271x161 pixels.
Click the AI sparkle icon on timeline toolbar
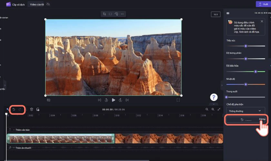click(x=8, y=109)
